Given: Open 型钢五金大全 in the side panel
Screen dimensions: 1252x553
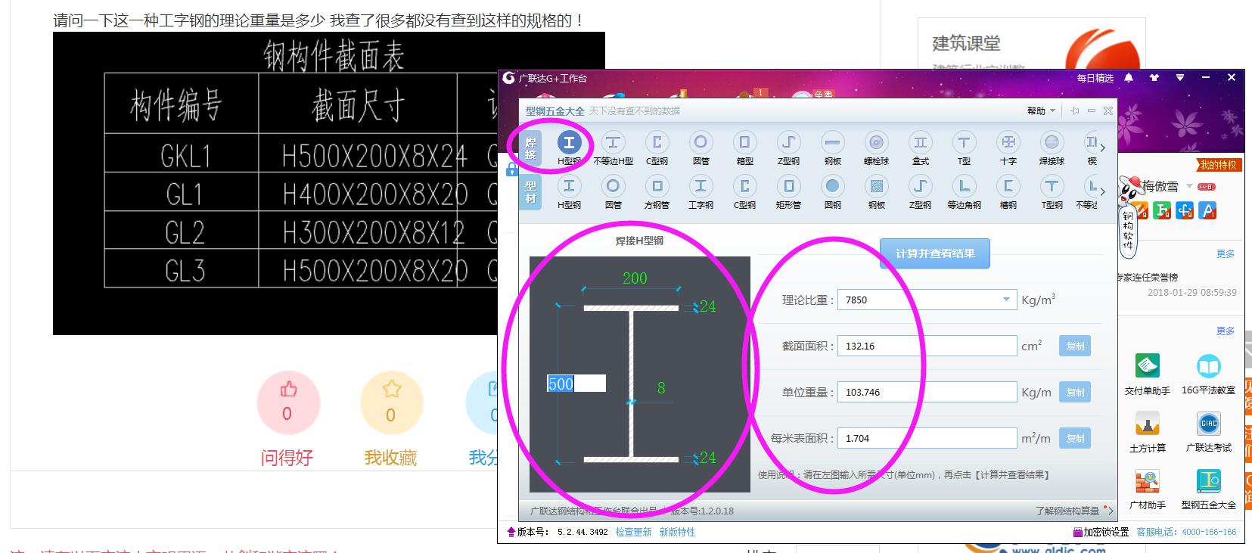Looking at the screenshot, I should click(1208, 482).
